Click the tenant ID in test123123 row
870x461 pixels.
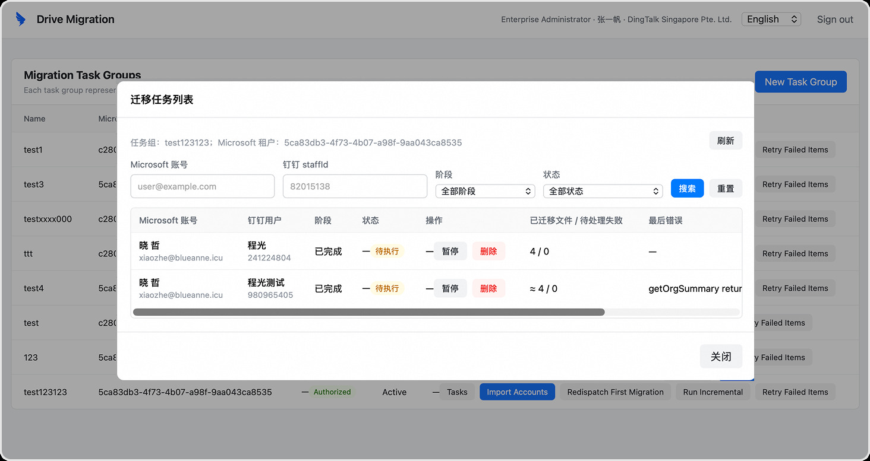(x=185, y=392)
